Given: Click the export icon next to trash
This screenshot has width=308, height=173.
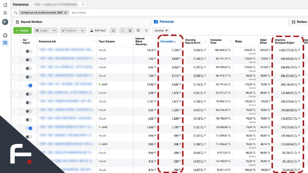Looking at the screenshot, I should click(138, 31).
